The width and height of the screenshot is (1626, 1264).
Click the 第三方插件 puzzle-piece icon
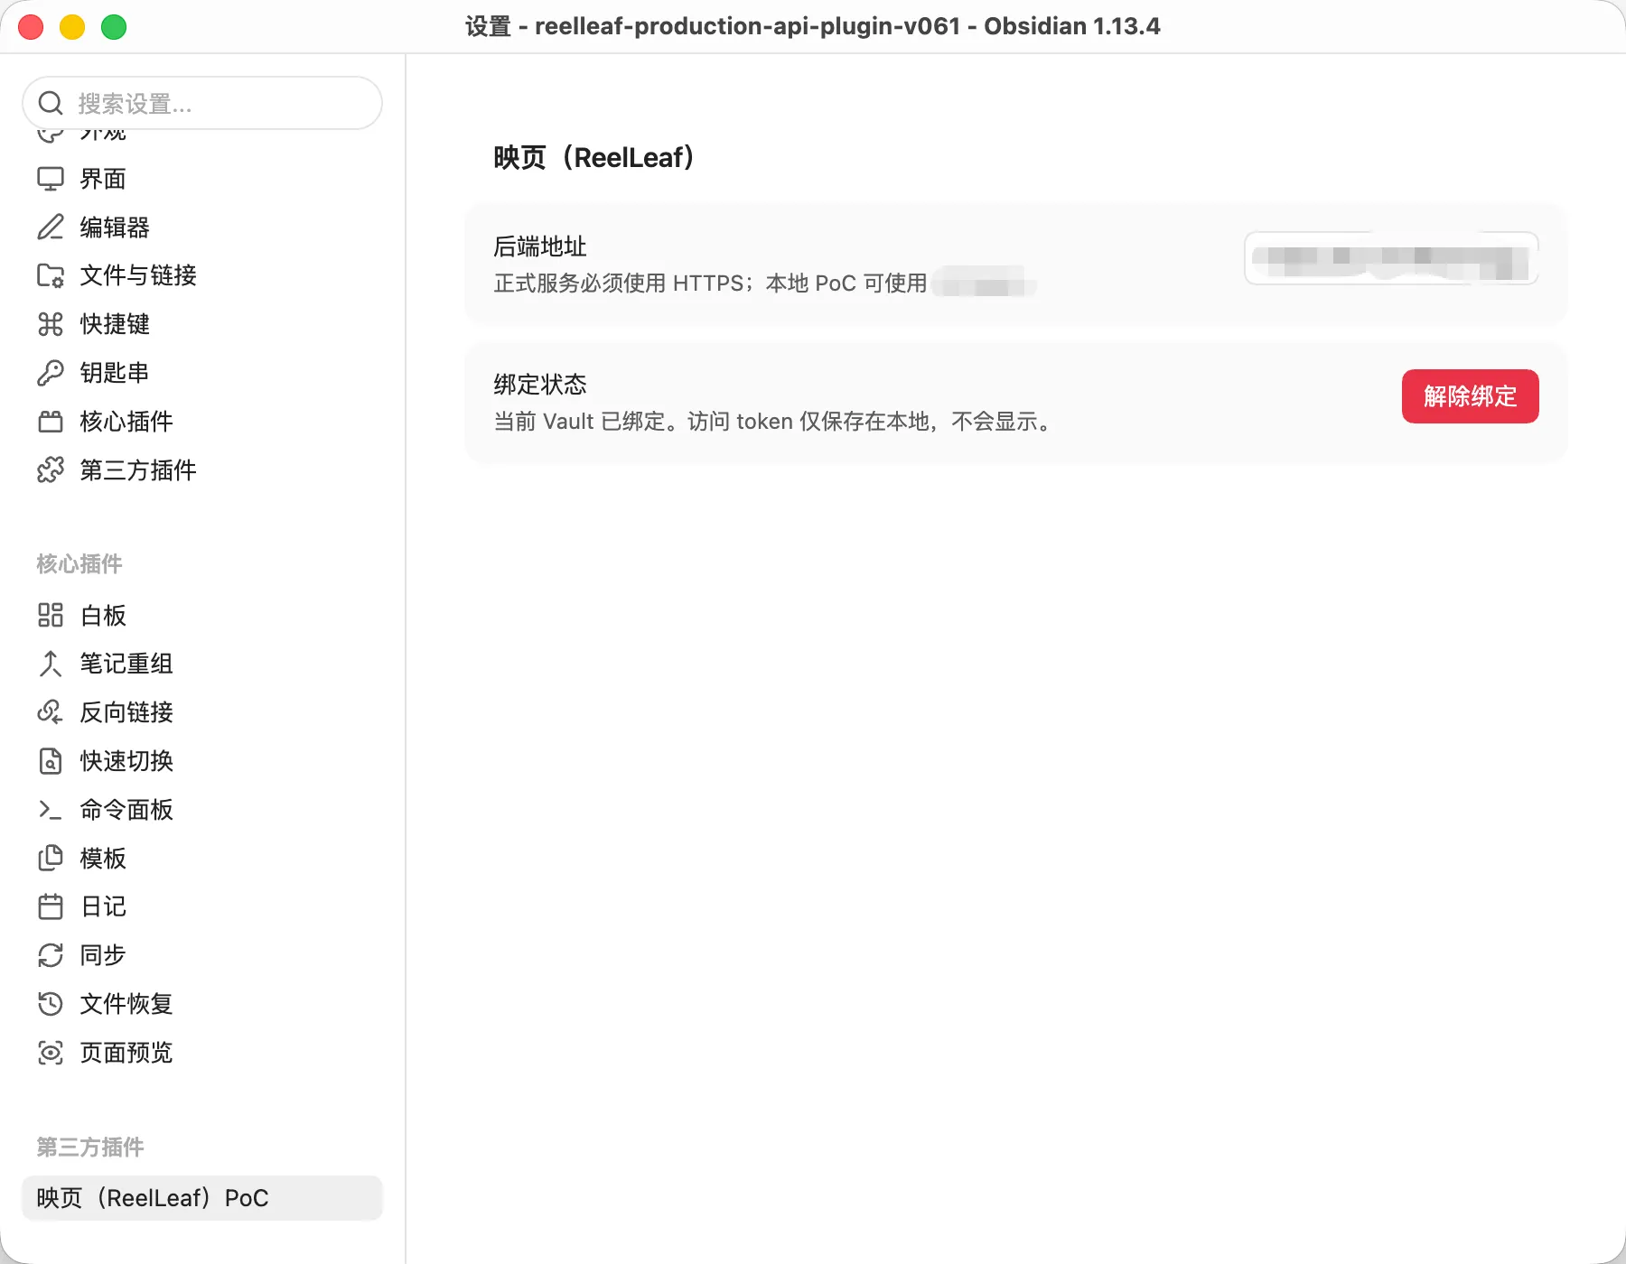tap(51, 469)
